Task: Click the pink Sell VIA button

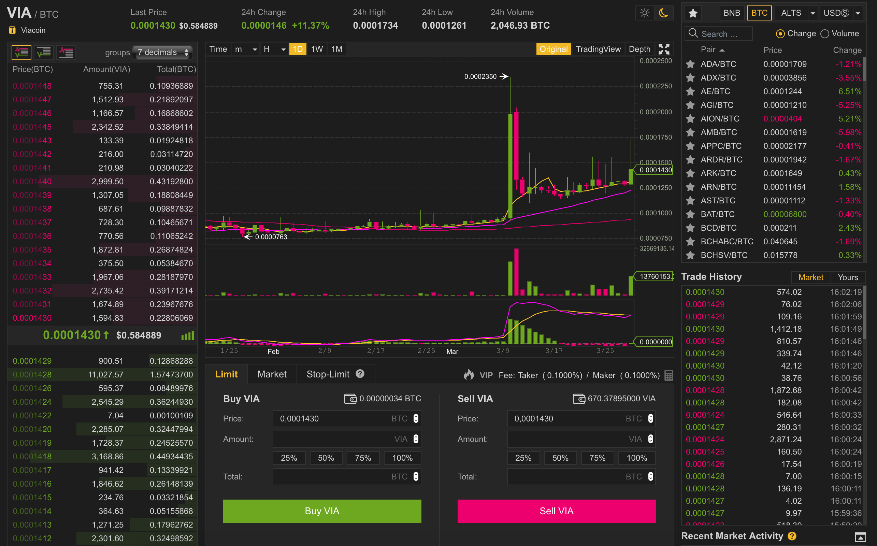Action: click(556, 511)
